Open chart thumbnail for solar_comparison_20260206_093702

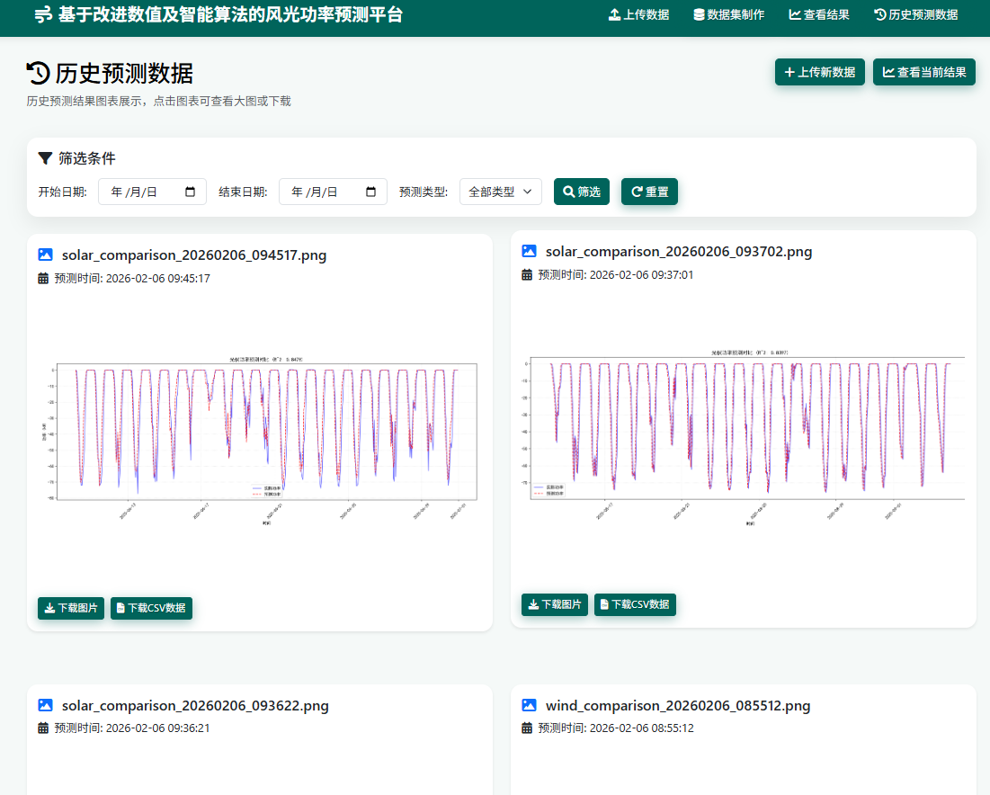743,437
